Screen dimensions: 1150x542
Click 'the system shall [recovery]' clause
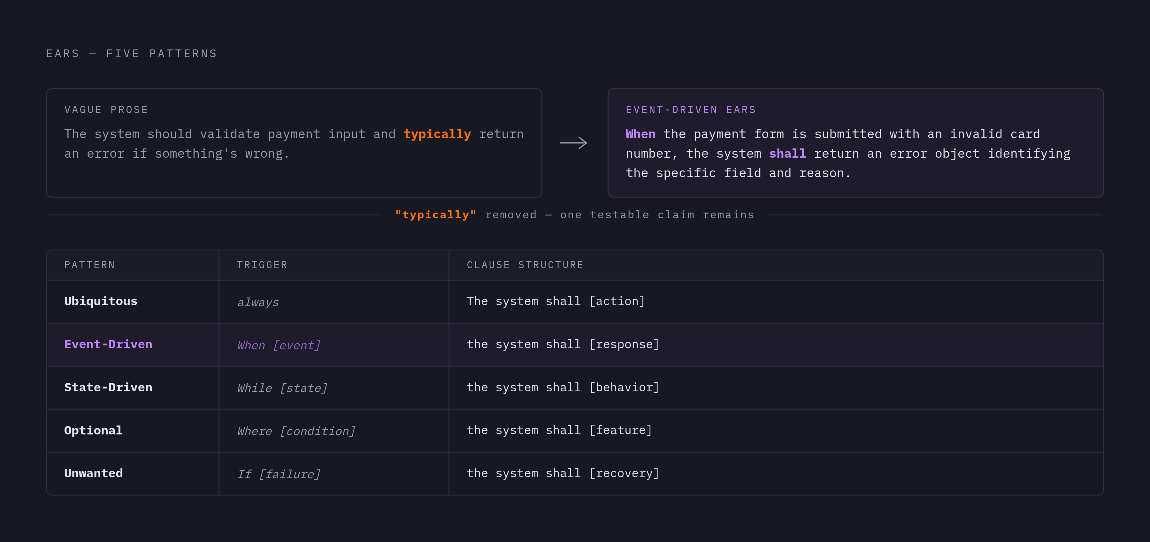point(563,473)
